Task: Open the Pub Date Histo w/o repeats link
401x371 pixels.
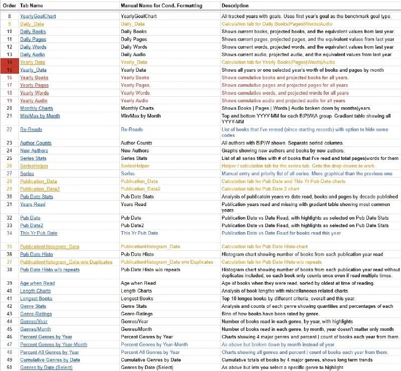Action: tap(50, 270)
